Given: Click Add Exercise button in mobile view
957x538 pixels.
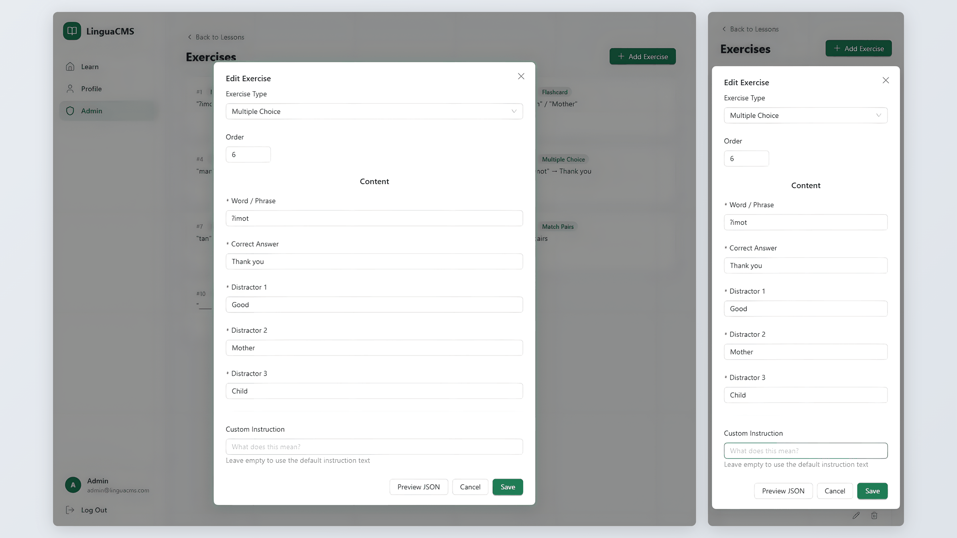Looking at the screenshot, I should (858, 48).
